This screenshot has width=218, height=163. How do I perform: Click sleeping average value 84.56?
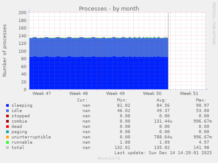(163, 105)
